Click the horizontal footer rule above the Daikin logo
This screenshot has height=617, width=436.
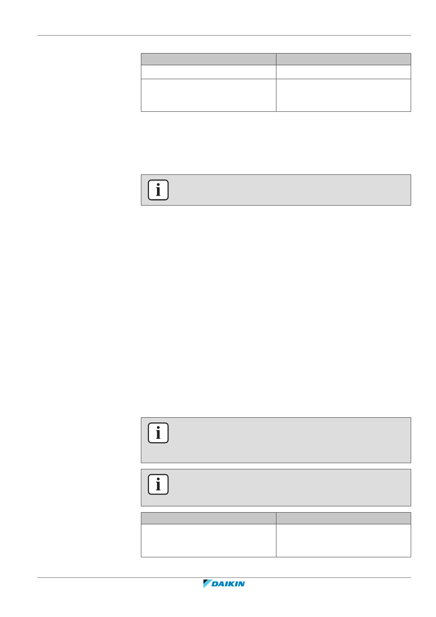[224, 578]
